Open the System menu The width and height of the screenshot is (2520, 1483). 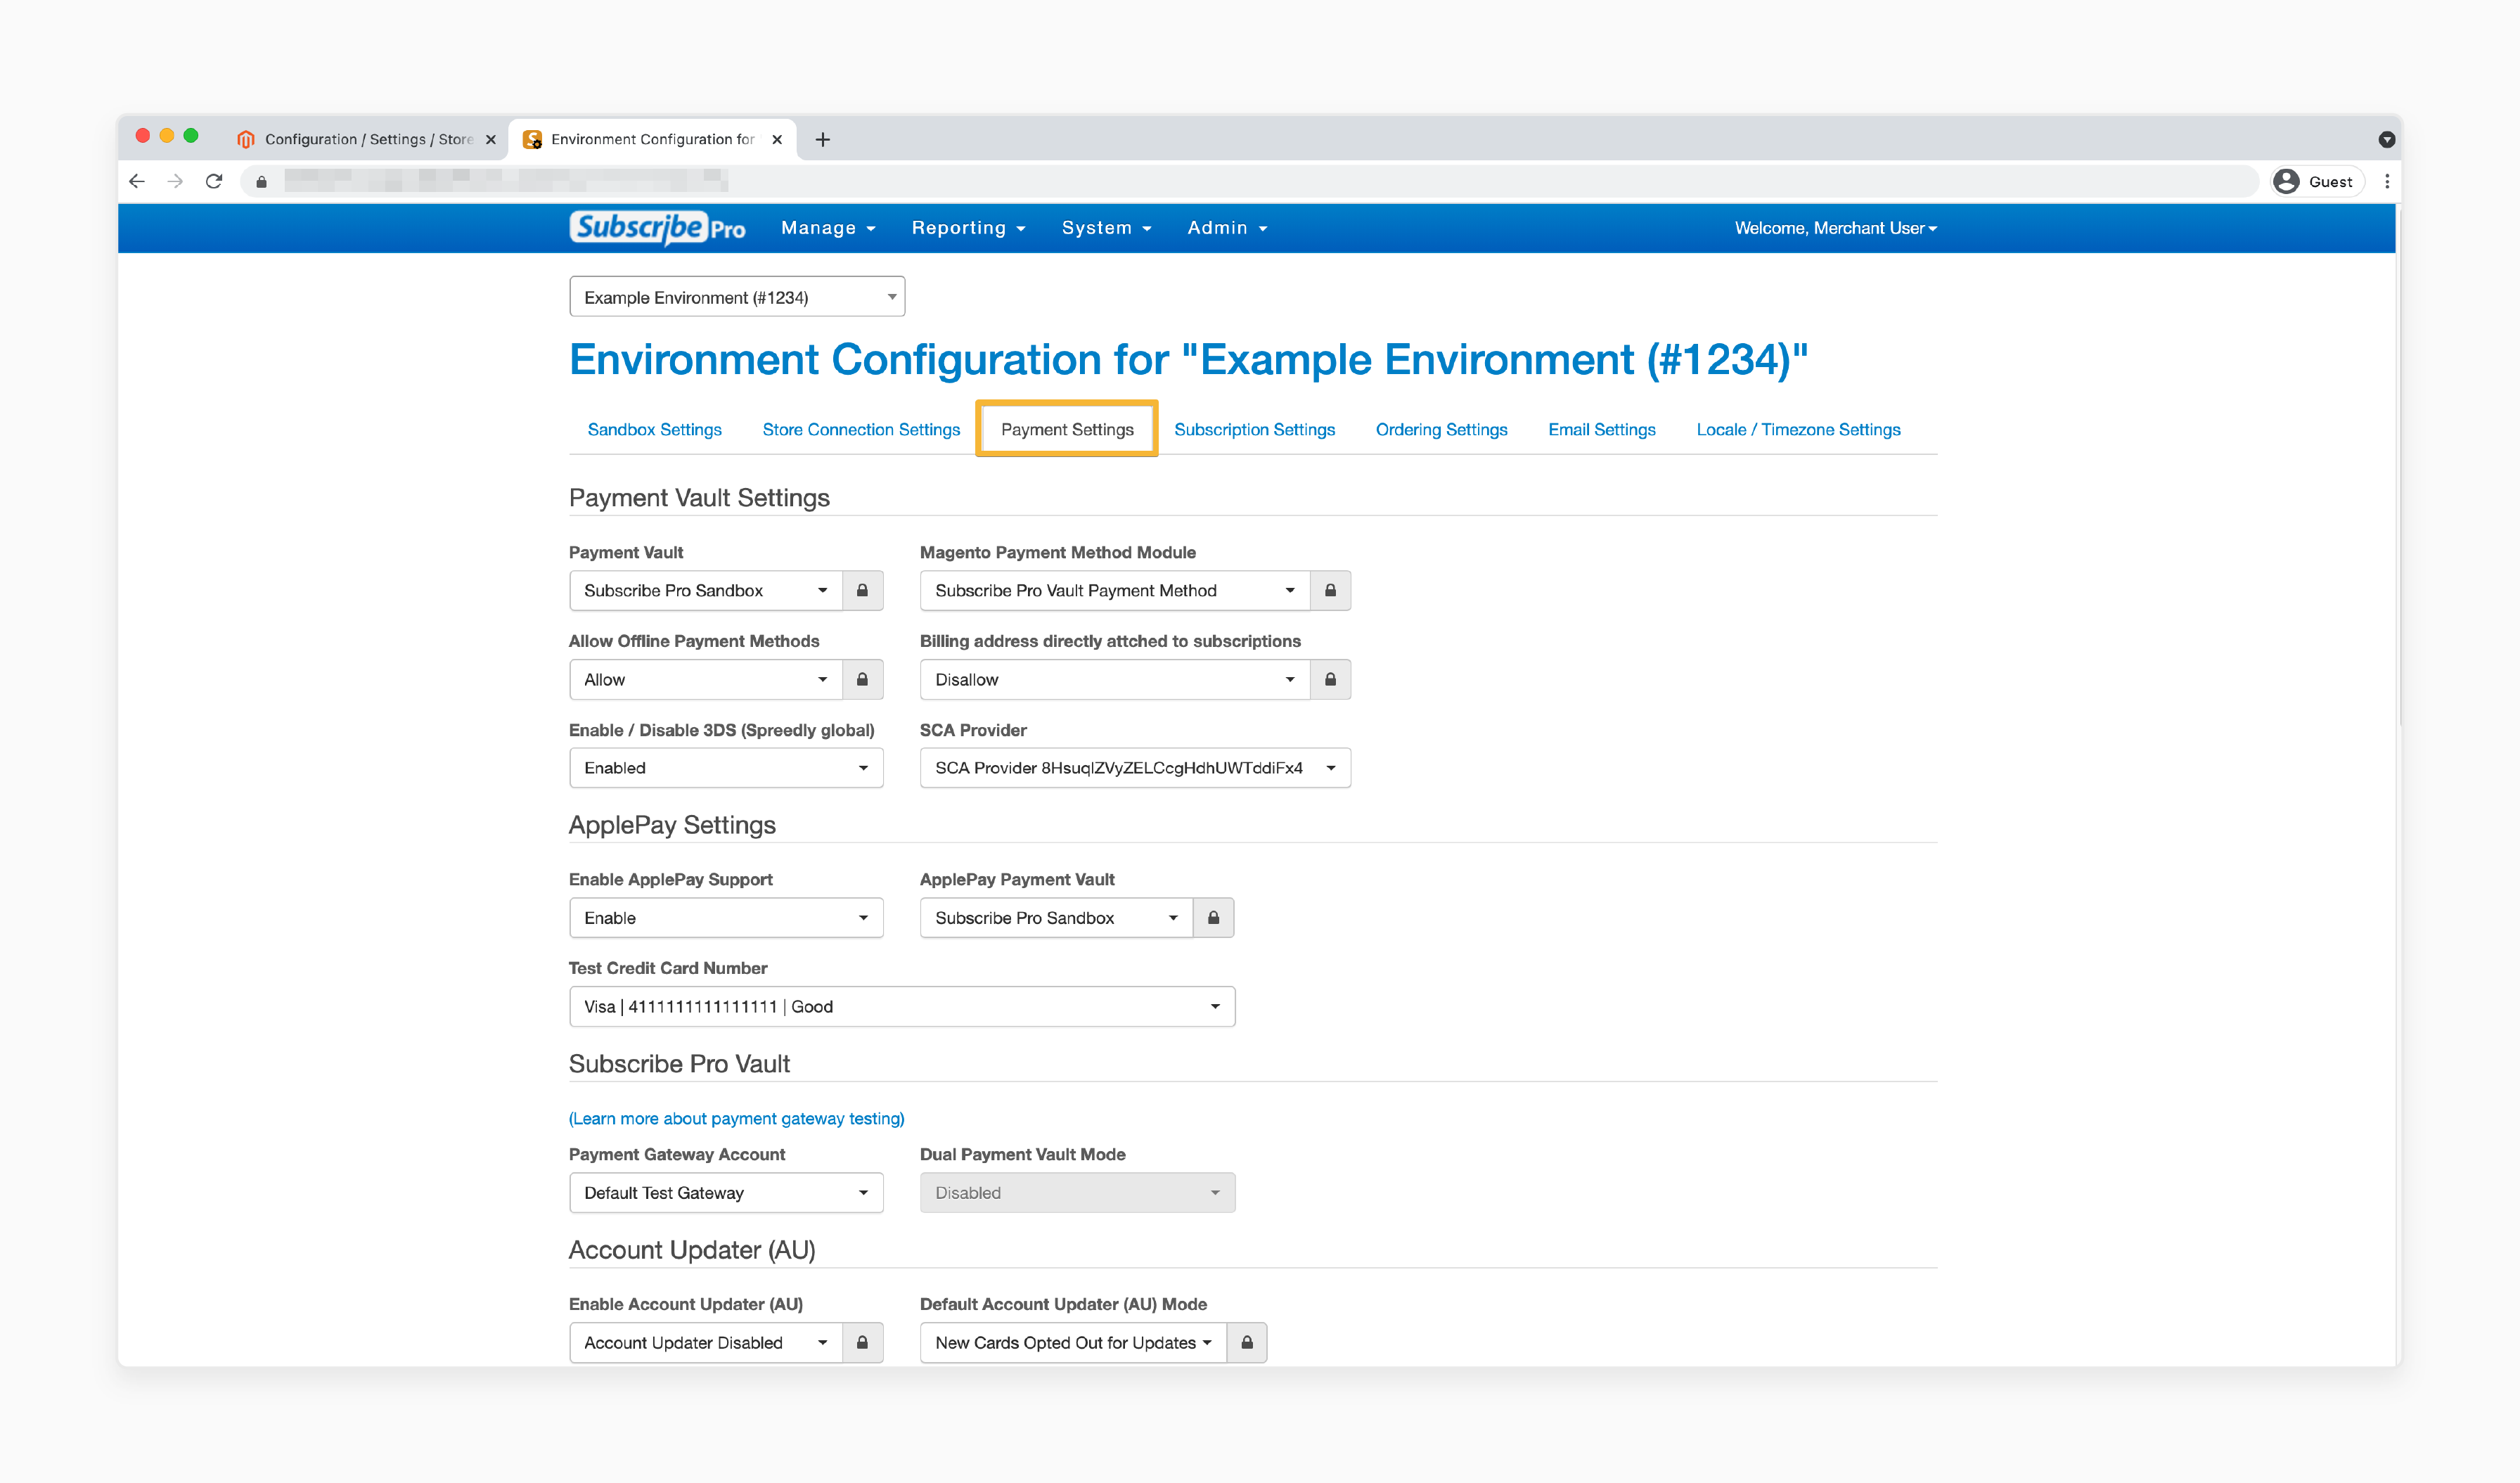(x=1106, y=228)
